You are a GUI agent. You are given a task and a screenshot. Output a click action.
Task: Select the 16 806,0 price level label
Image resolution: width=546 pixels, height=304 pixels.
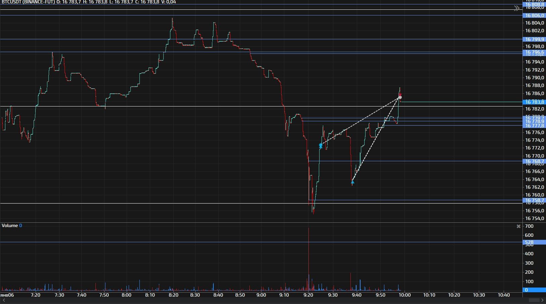(534, 15)
